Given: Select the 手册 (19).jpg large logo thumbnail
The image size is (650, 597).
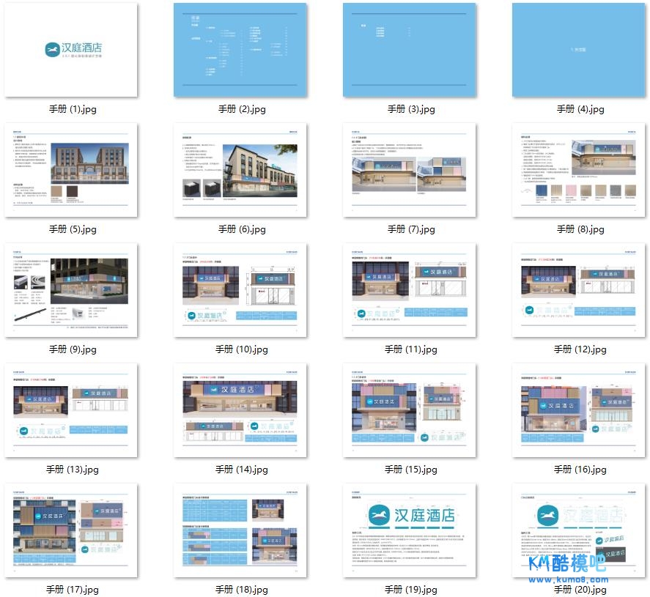Looking at the screenshot, I should [410, 530].
